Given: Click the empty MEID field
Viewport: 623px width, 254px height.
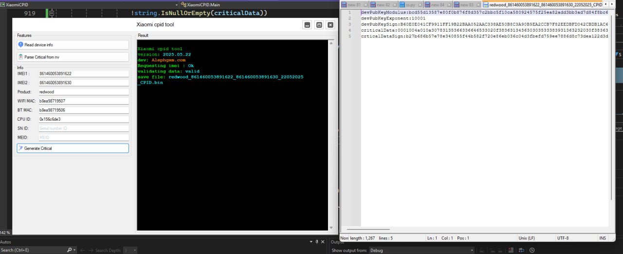Looking at the screenshot, I should pos(83,138).
